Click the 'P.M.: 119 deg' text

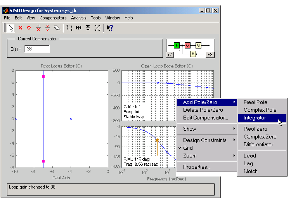pyautogui.click(x=137, y=159)
